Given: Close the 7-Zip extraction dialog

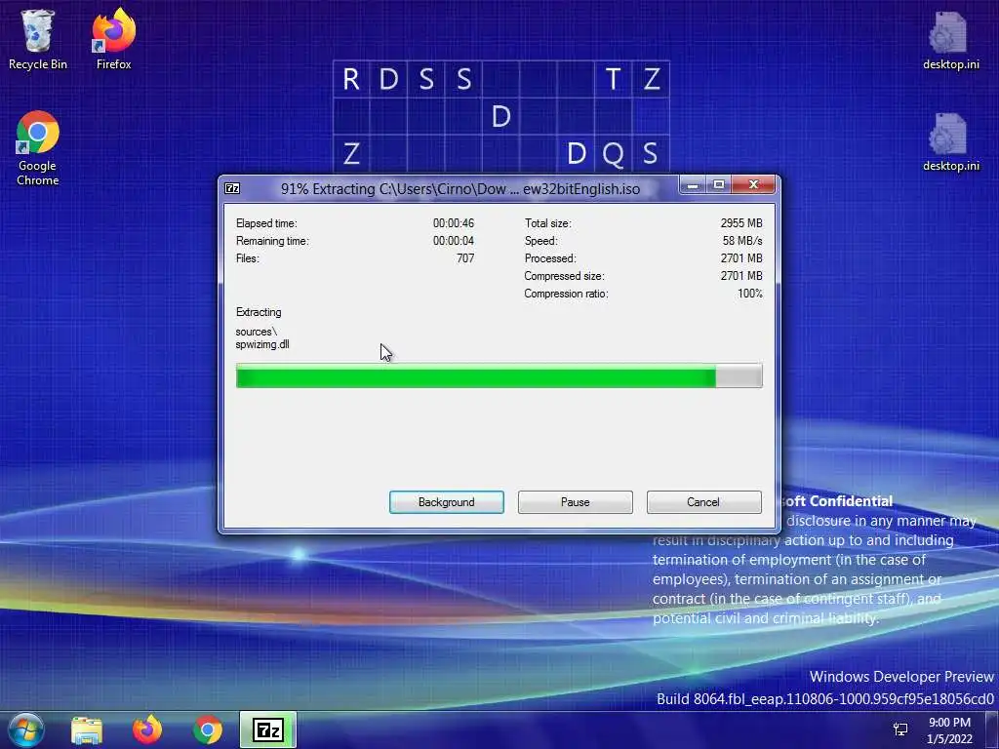Looking at the screenshot, I should [x=754, y=184].
